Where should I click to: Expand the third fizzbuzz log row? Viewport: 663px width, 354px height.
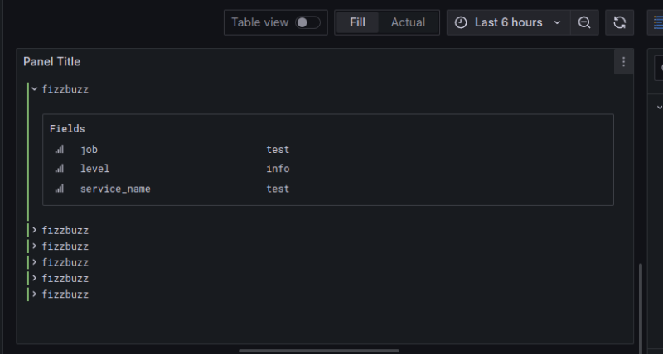click(x=35, y=246)
